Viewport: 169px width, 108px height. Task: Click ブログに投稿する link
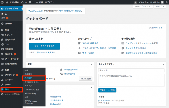[x=90, y=43]
